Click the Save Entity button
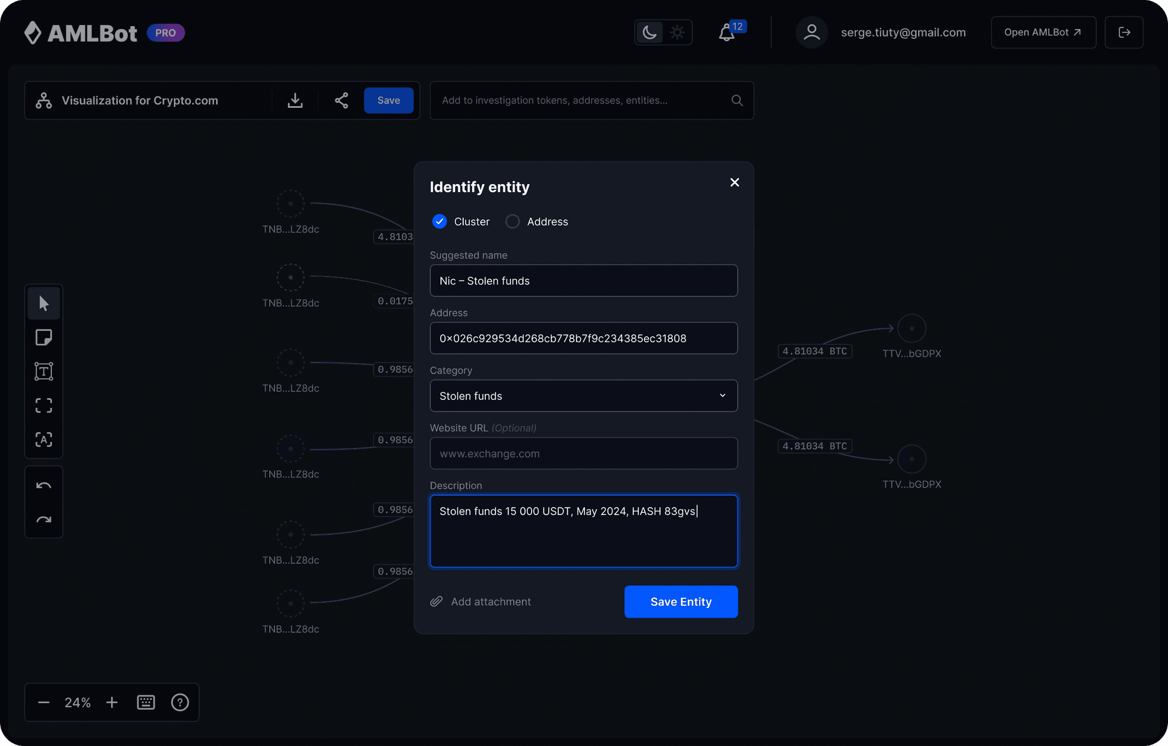The image size is (1168, 746). (x=681, y=602)
